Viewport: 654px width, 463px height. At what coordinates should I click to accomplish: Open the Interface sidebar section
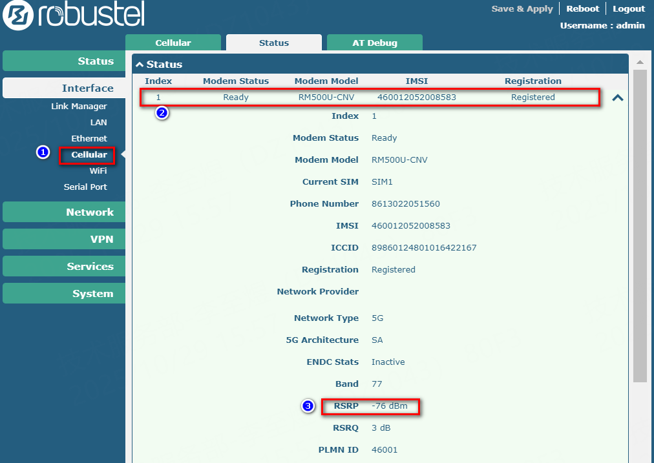(65, 88)
